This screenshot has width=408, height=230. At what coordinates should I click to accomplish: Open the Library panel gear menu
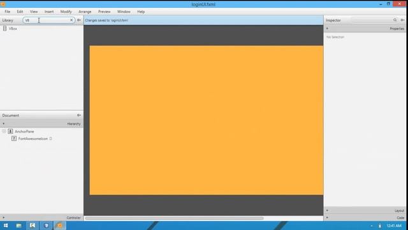(x=79, y=20)
